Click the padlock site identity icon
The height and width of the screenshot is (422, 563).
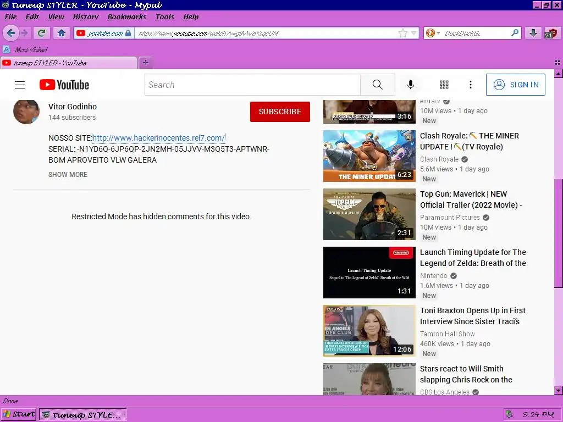(x=128, y=34)
